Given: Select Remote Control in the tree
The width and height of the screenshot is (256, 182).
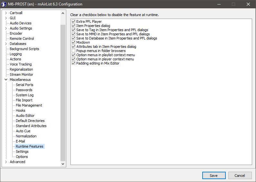Looking at the screenshot, I should [x=22, y=39].
